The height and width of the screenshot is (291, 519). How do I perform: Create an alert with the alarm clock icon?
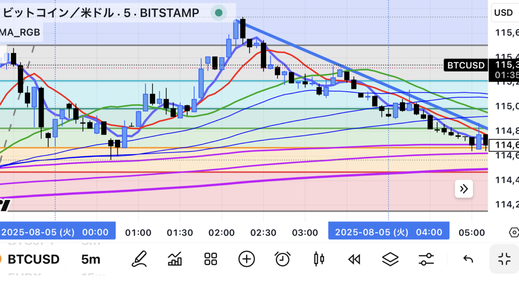tap(282, 259)
